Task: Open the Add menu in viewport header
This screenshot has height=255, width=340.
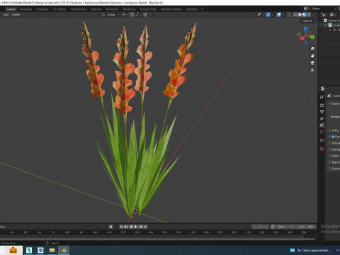Action: pos(6,15)
